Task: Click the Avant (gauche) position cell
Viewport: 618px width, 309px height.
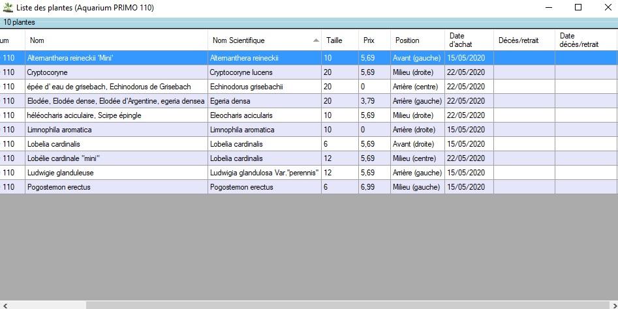Action: pyautogui.click(x=418, y=58)
